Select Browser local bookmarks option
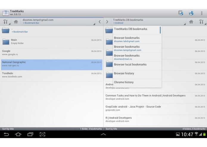The height and width of the screenshot is (147, 207). 137,66
